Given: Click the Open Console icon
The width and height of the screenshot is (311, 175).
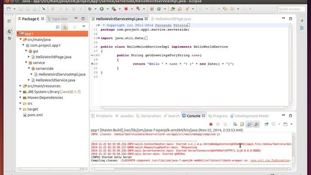Looking at the screenshot, I should [x=285, y=124].
